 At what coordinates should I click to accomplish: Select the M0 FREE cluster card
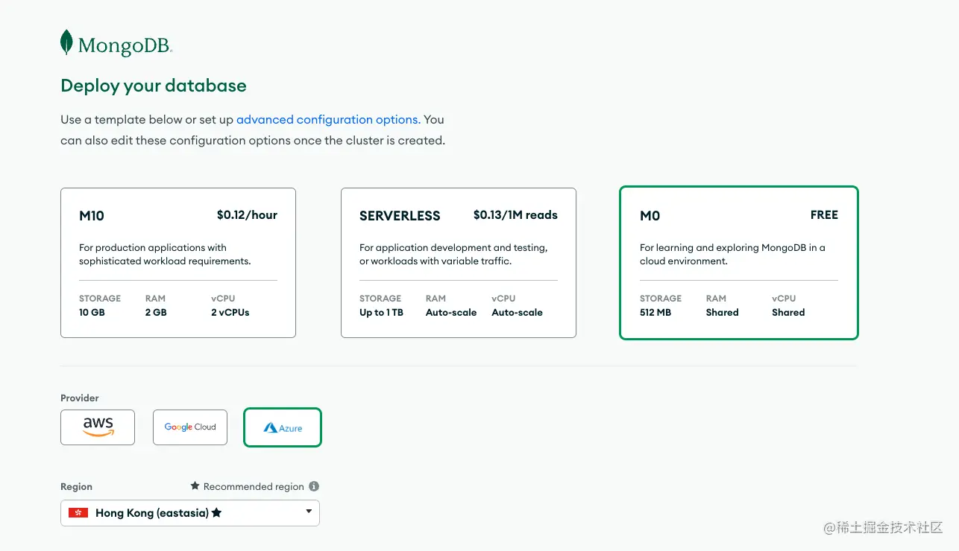pyautogui.click(x=739, y=263)
